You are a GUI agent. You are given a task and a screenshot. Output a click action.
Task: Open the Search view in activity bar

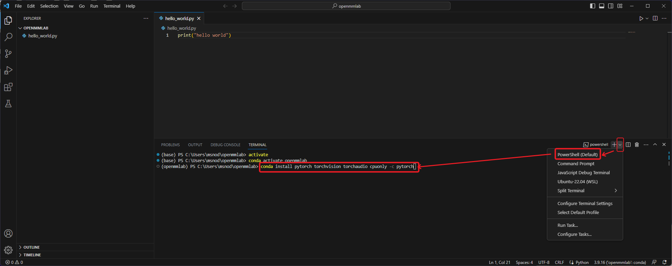click(8, 37)
